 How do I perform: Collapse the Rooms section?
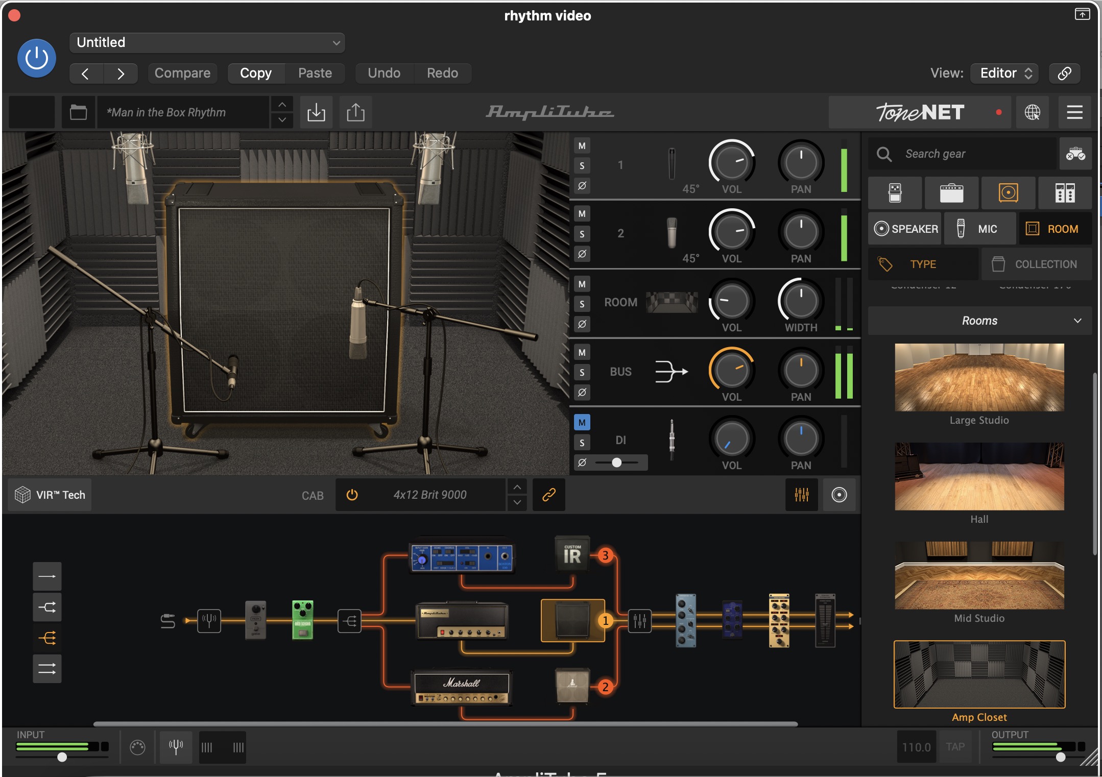[979, 321]
